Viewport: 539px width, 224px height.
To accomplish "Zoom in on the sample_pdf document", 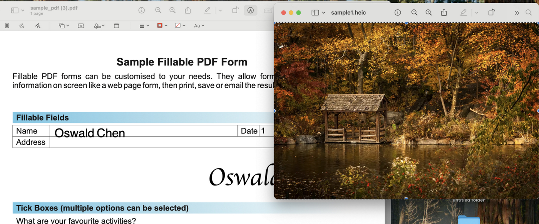I will 172,10.
